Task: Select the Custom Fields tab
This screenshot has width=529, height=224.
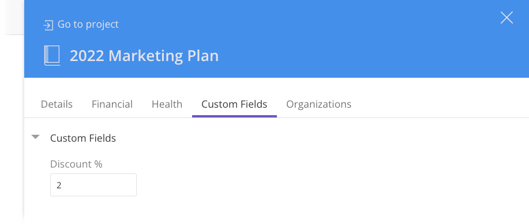Action: coord(234,104)
